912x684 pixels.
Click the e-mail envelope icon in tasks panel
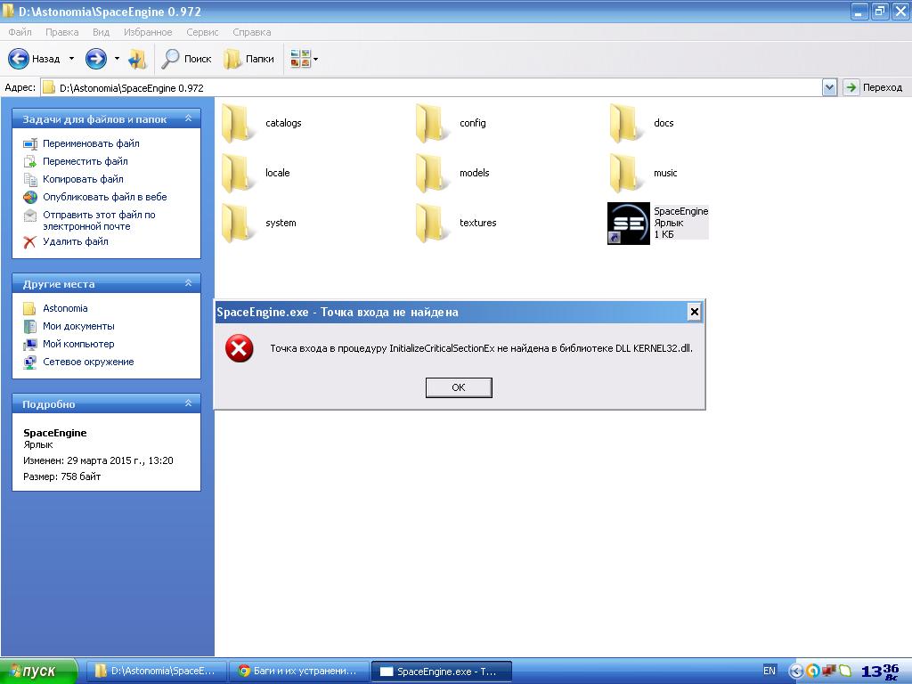tap(30, 216)
